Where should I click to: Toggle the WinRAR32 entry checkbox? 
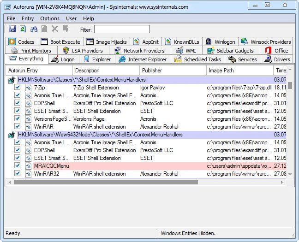tap(18, 174)
